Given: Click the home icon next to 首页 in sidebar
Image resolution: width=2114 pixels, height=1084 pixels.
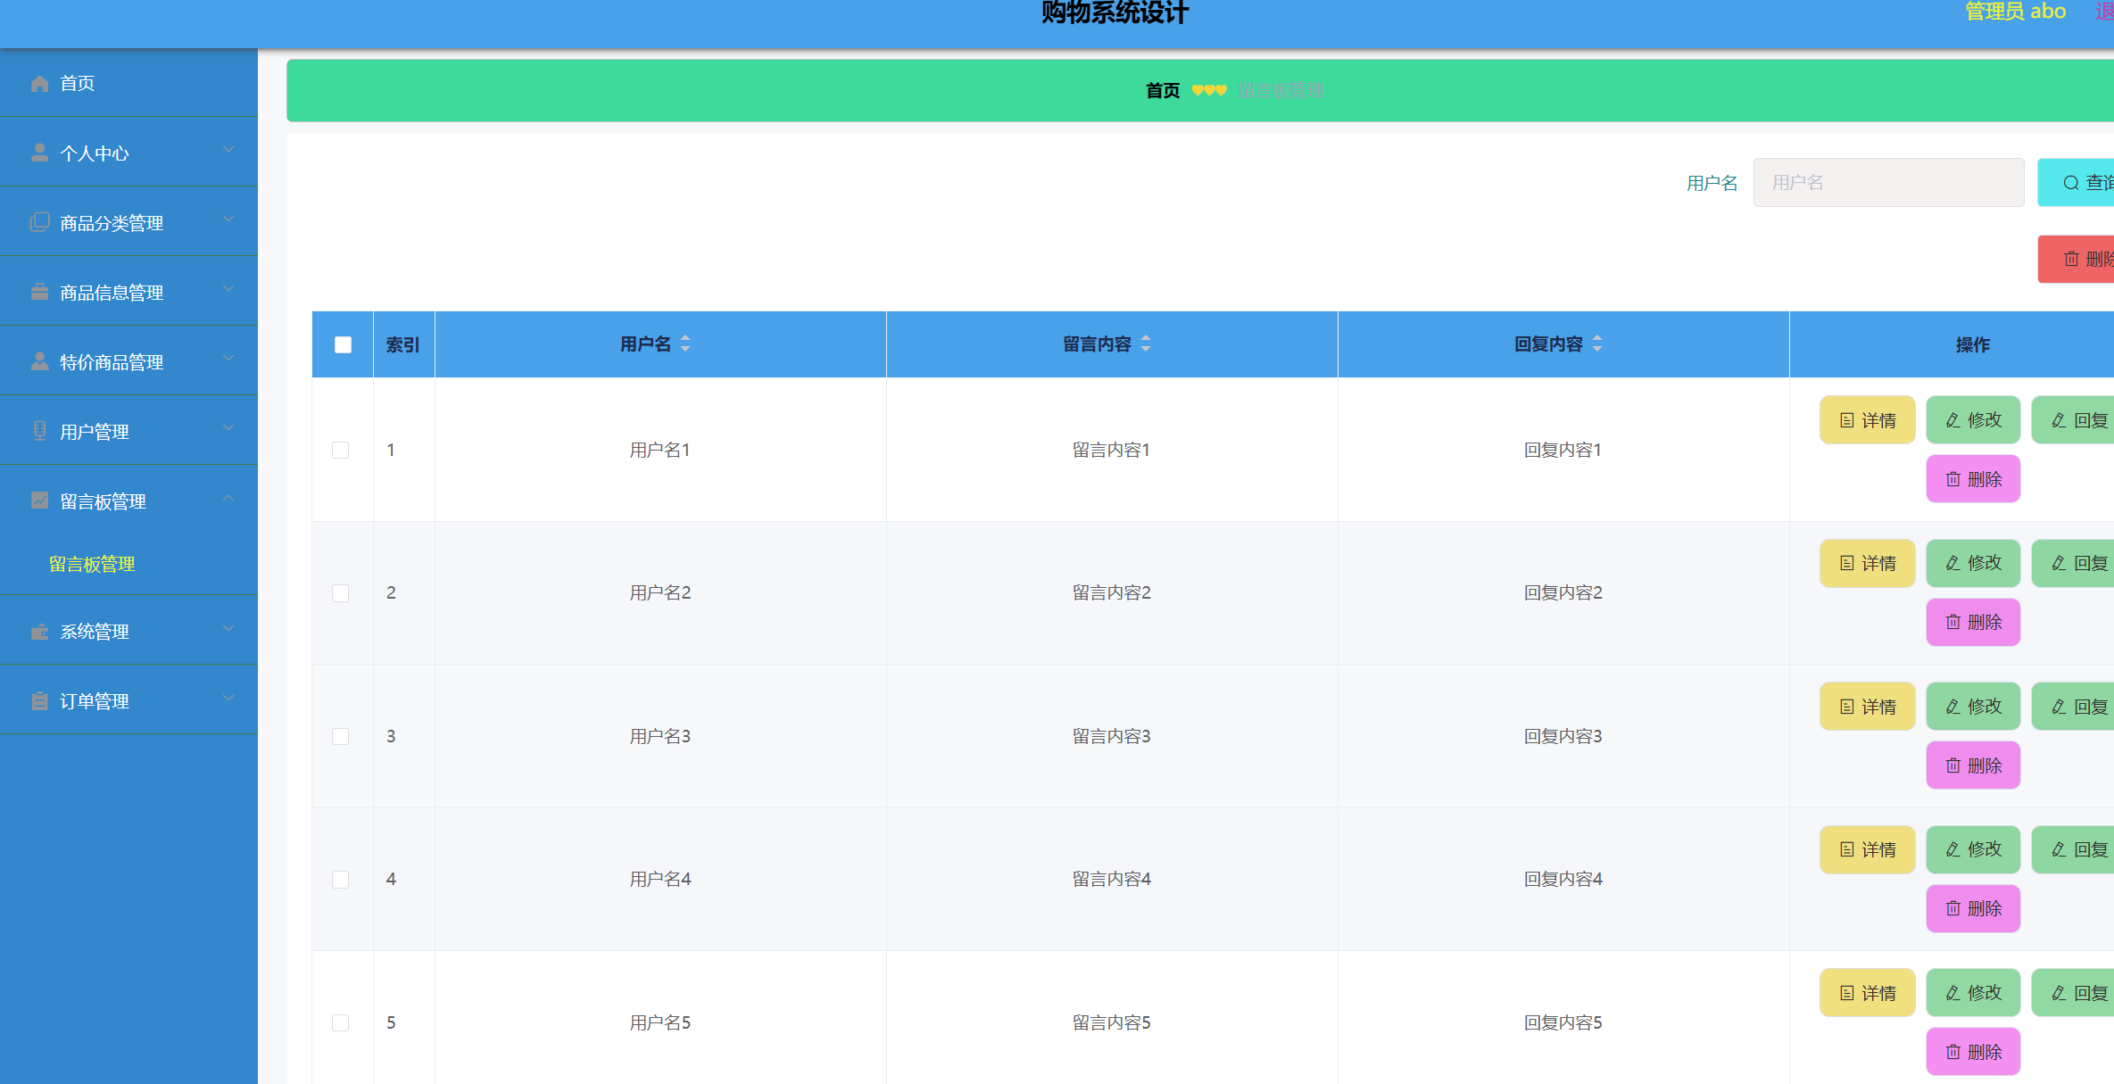Looking at the screenshot, I should [x=39, y=83].
